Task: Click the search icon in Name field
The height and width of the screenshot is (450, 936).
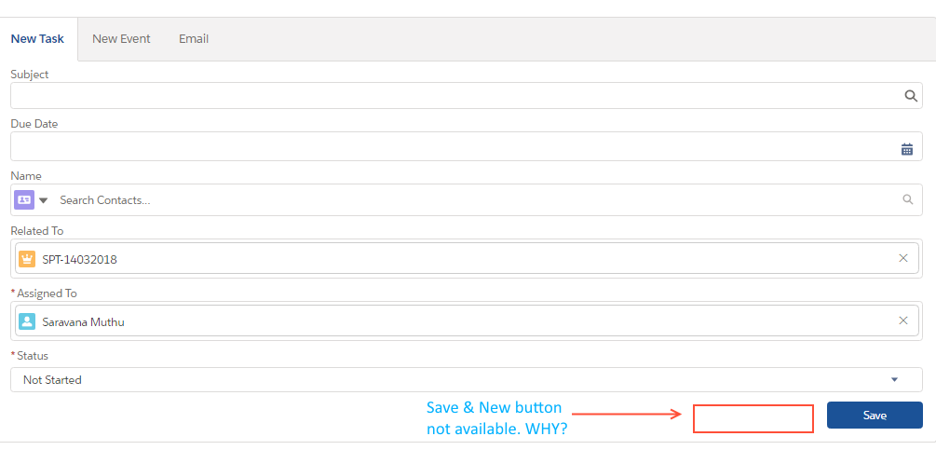Action: point(908,199)
